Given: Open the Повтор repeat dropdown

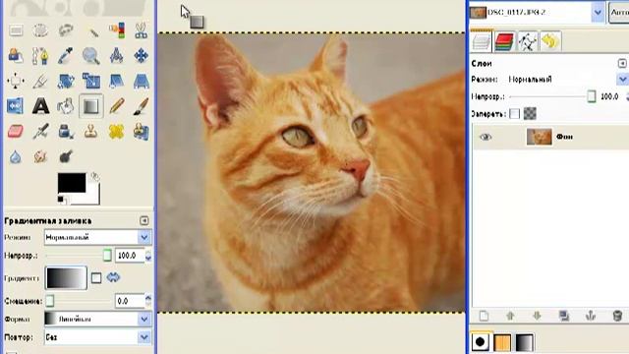Looking at the screenshot, I should [97, 337].
